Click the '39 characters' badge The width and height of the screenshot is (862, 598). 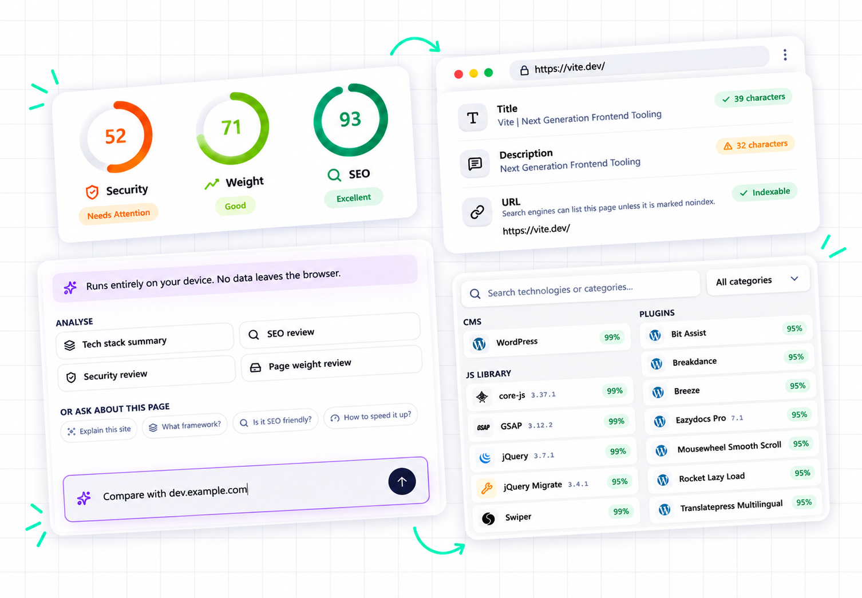pos(753,98)
